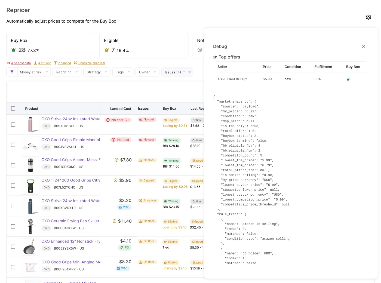Click the WAC badge under $3.20

(124, 207)
